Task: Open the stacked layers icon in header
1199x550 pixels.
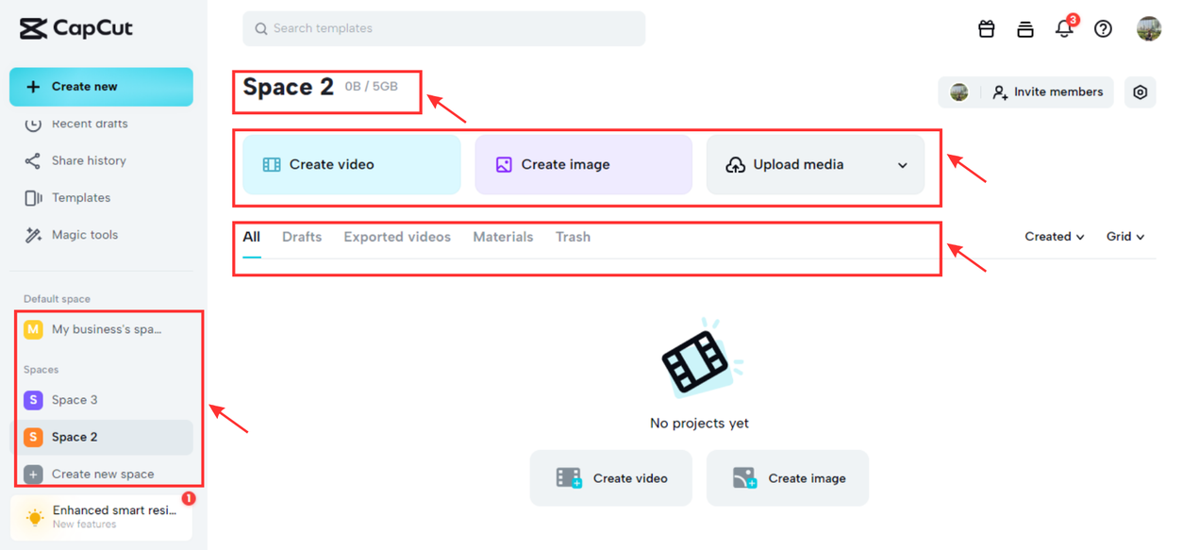Action: [1025, 28]
